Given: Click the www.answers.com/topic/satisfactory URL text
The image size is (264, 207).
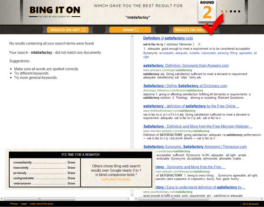Looking at the screenshot, I should 168,70.
